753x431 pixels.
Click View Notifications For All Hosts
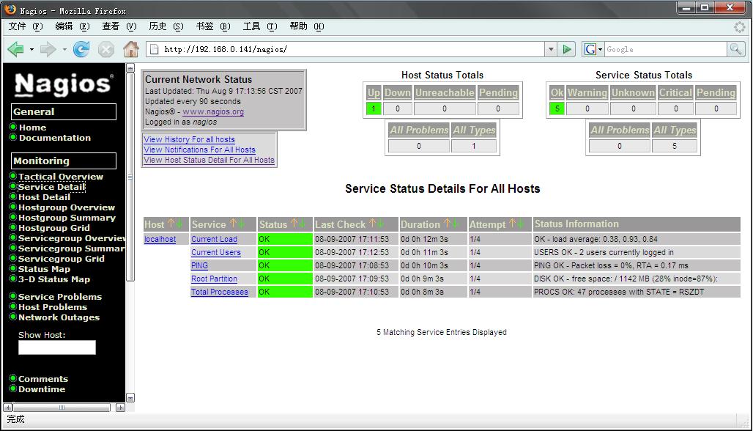pyautogui.click(x=199, y=150)
